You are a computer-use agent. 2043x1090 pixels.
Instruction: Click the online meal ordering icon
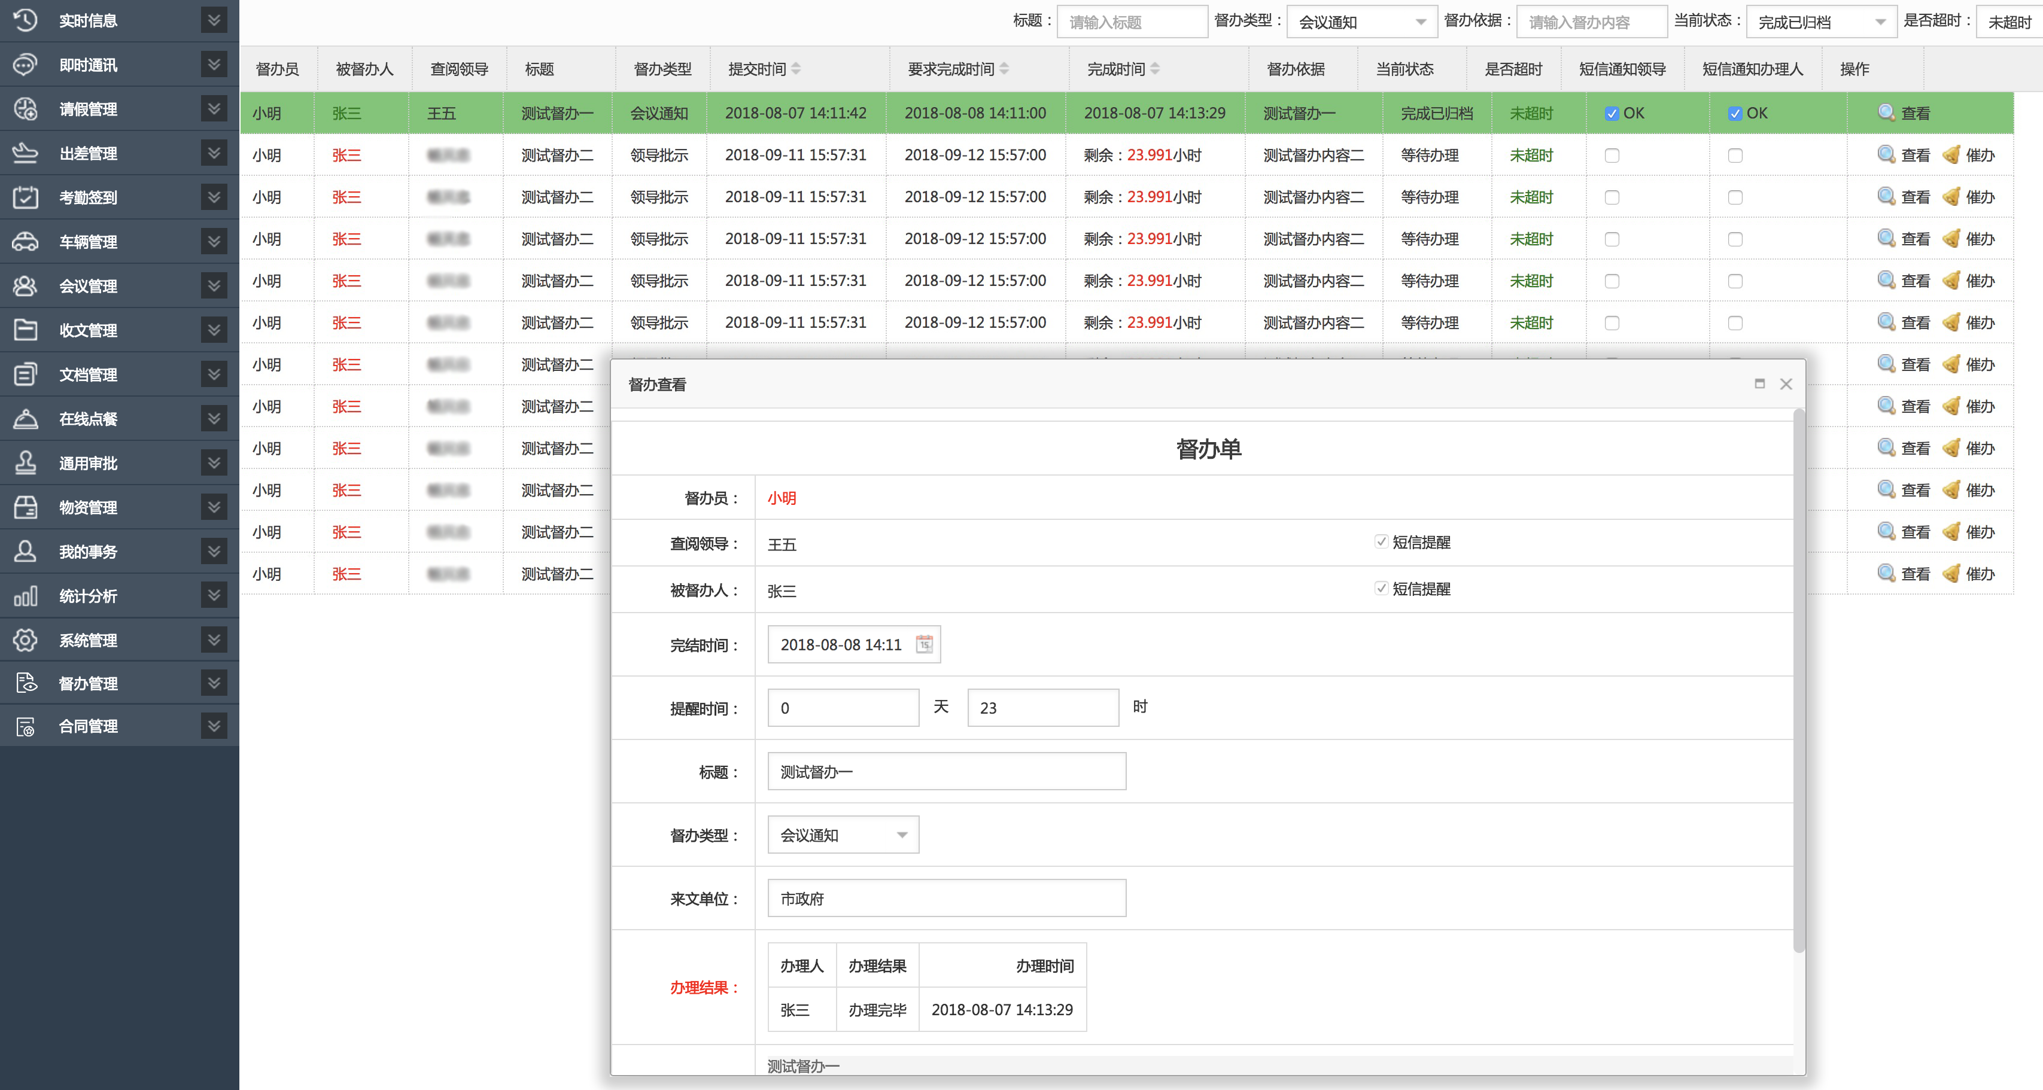pos(25,419)
